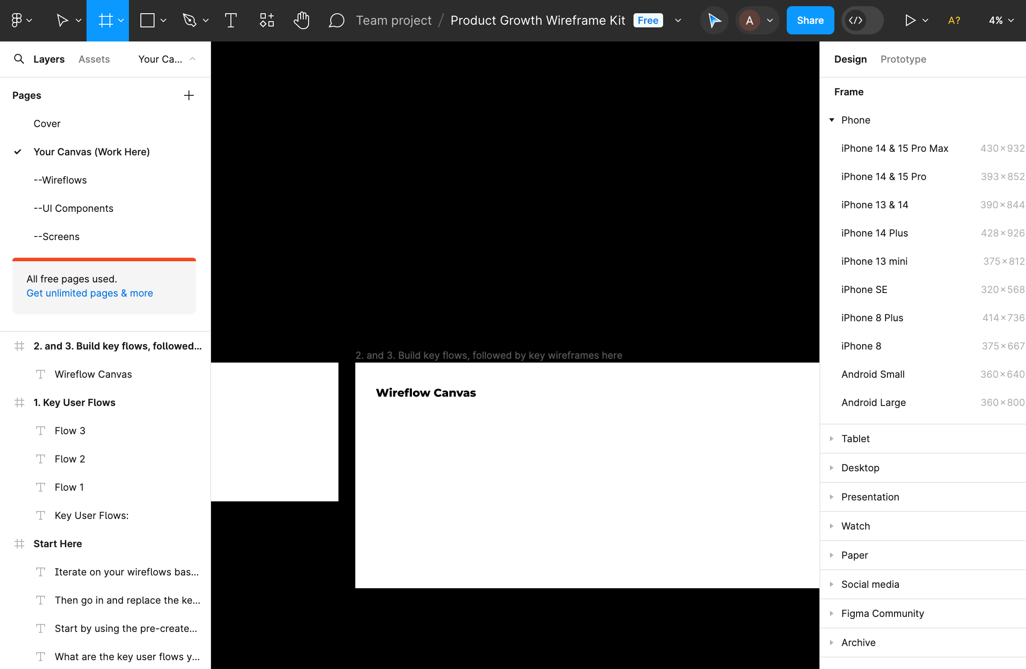1026x669 pixels.
Task: Select the Frame tool
Action: coord(105,20)
